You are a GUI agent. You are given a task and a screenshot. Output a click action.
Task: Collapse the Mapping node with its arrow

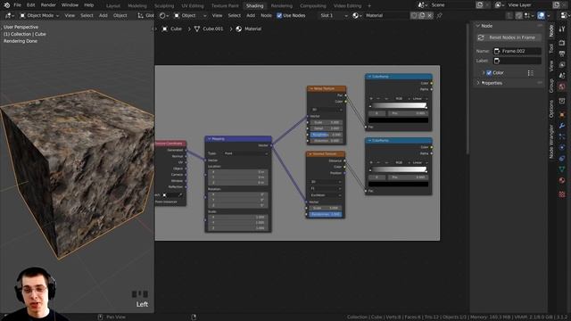[209, 139]
